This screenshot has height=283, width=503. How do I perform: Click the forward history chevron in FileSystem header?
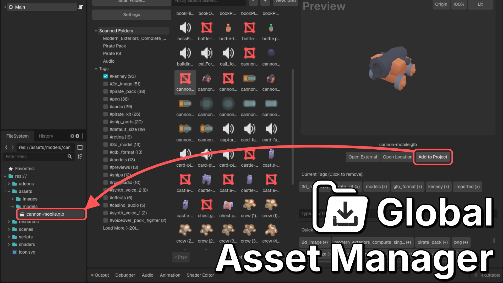point(77,136)
